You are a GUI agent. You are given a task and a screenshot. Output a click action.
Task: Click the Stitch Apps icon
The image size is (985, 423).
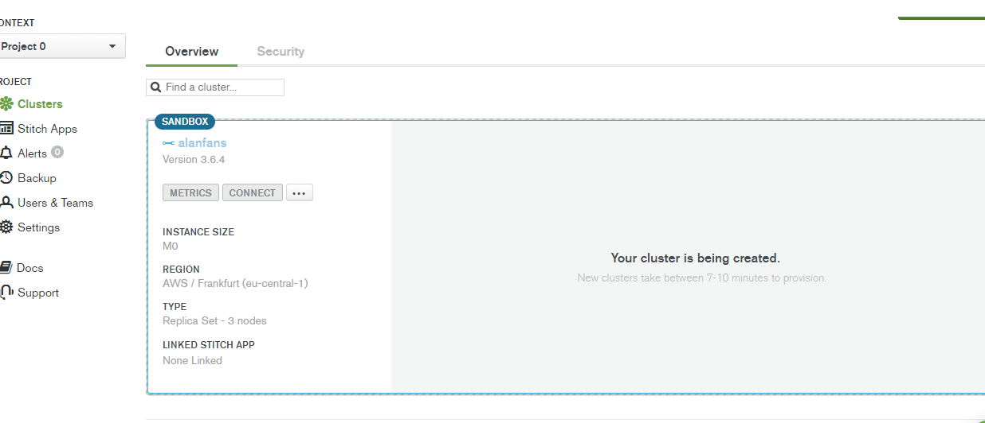click(6, 129)
